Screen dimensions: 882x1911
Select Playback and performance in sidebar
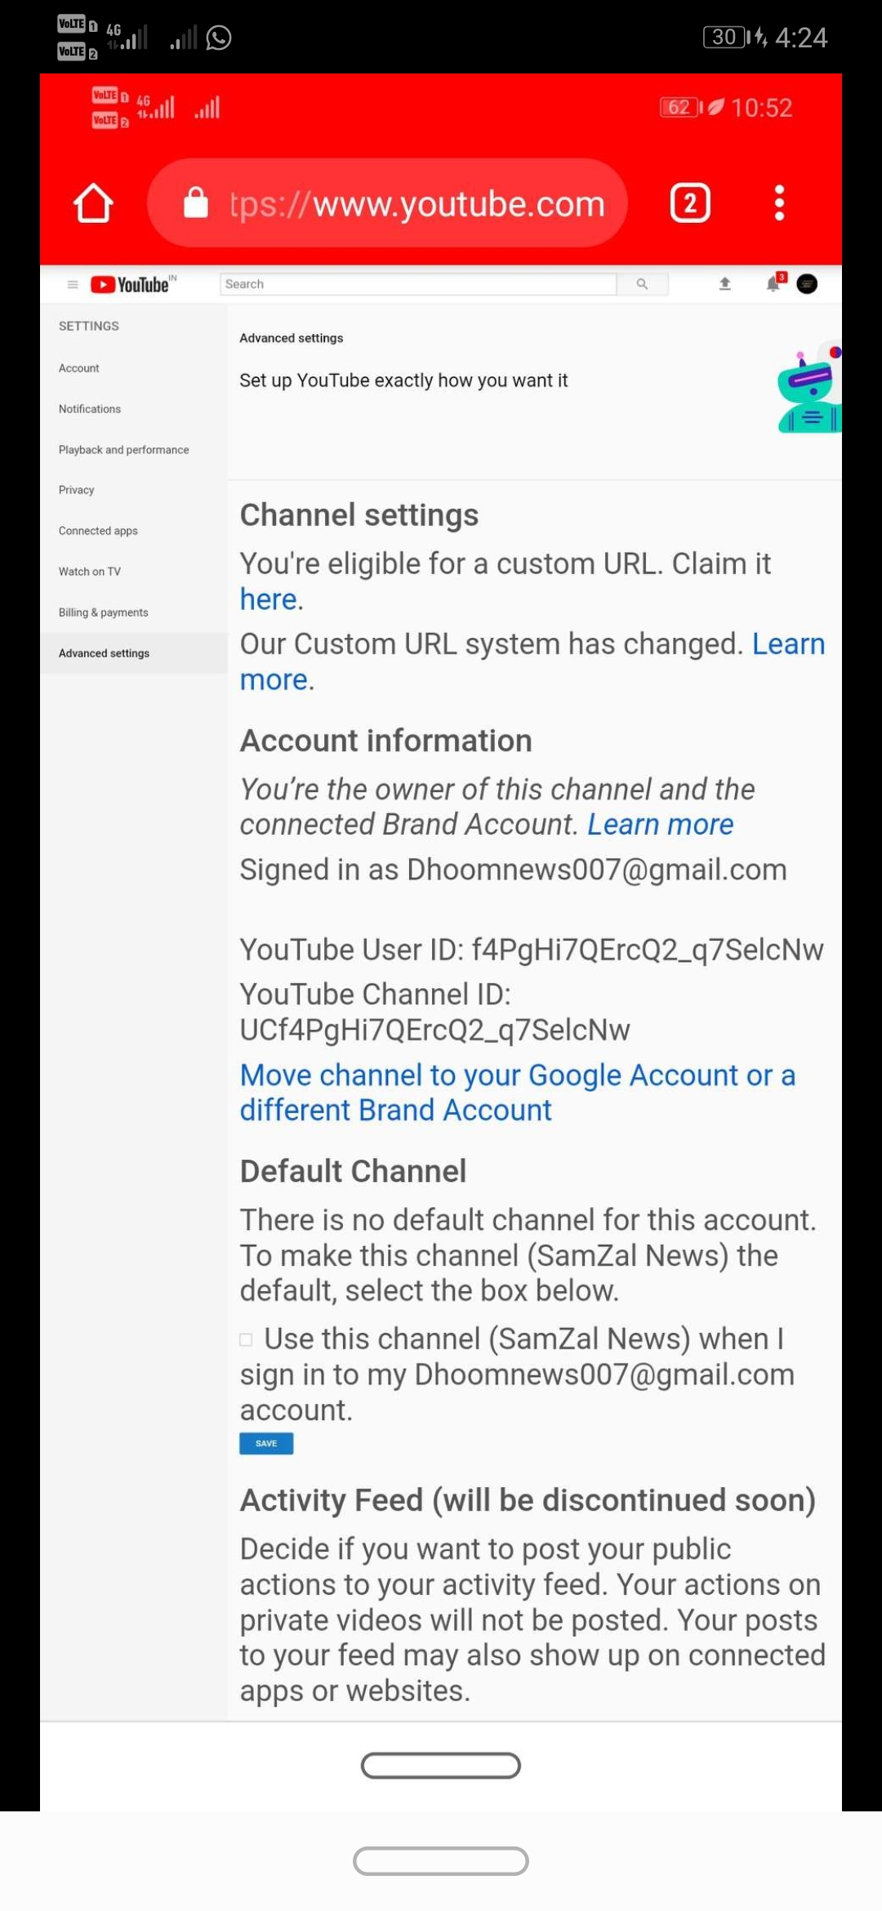tap(123, 450)
